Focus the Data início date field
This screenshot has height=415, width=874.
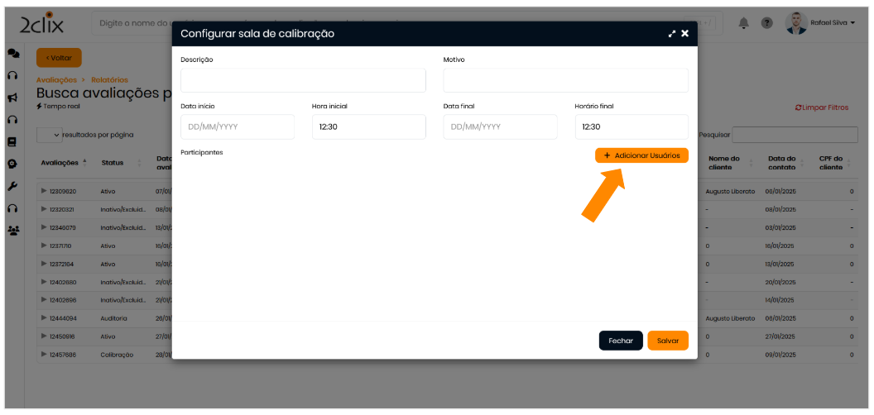pos(238,127)
